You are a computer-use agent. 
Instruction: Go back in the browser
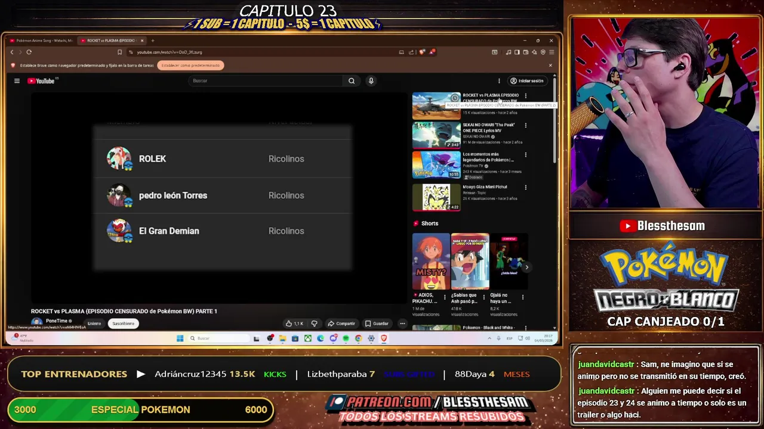coord(12,52)
